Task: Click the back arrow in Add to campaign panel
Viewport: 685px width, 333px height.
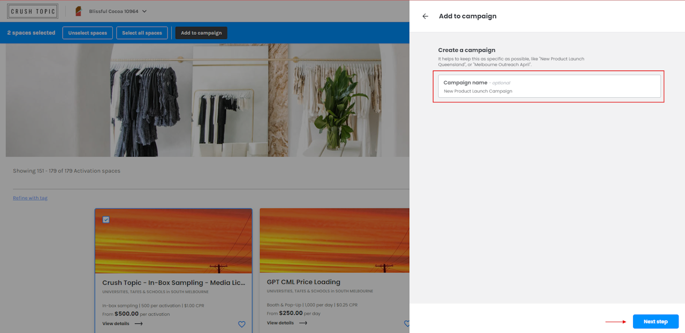Action: (425, 16)
